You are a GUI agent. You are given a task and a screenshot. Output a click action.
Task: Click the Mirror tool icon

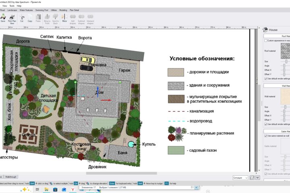[x=64, y=17]
